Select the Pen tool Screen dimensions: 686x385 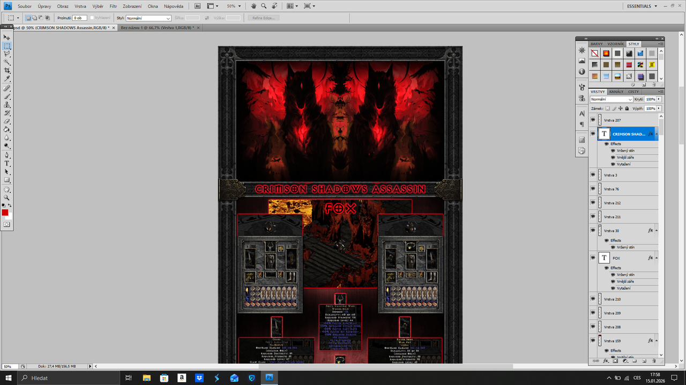[7, 155]
